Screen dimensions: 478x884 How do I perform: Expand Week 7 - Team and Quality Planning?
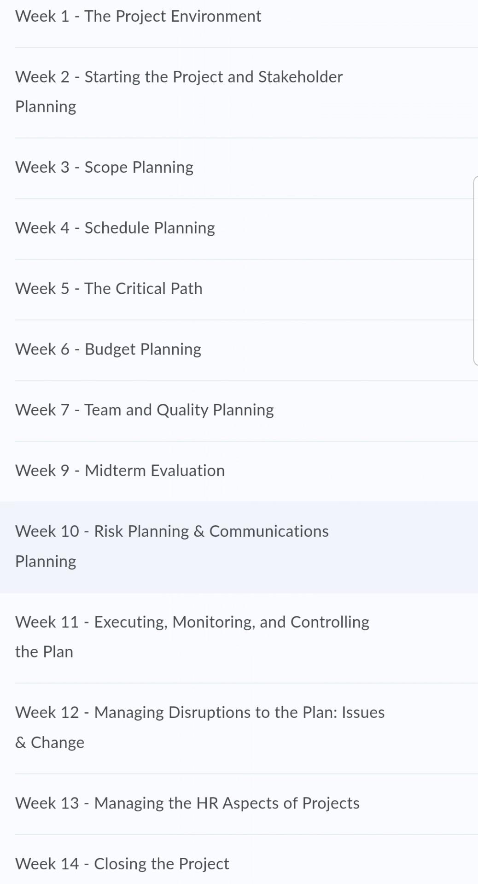coord(145,409)
